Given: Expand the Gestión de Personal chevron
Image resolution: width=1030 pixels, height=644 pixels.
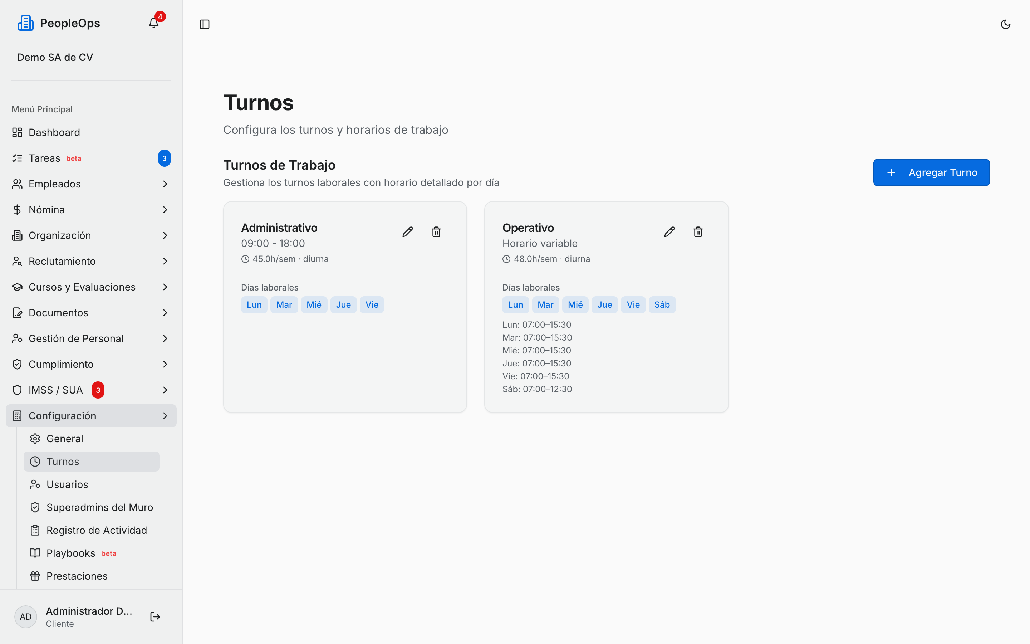Looking at the screenshot, I should click(x=165, y=338).
